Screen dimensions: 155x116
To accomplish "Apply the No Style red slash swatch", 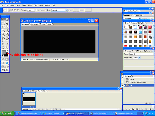I will tap(126, 27).
